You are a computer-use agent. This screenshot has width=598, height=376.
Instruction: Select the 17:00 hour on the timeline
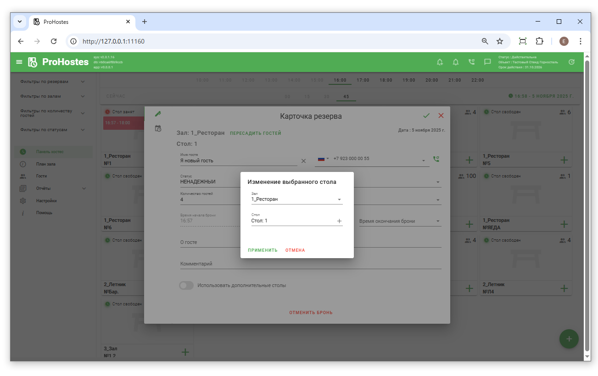363,80
